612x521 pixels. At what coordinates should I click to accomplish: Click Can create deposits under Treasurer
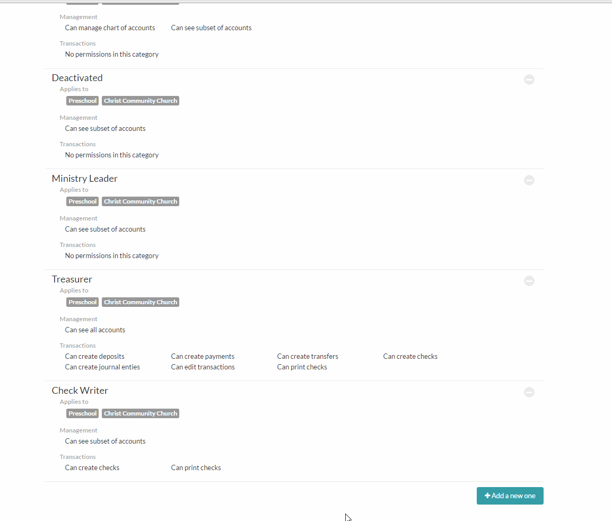tap(94, 356)
